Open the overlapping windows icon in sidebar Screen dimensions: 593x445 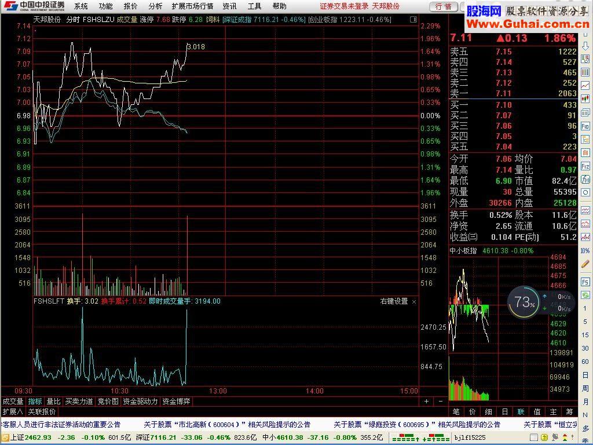click(x=585, y=112)
